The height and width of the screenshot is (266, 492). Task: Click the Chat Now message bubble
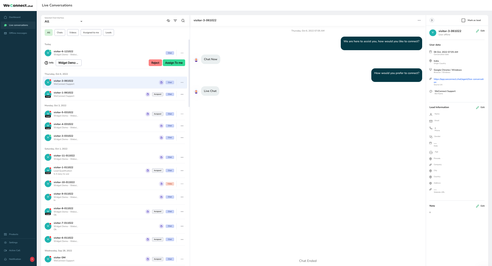211,59
